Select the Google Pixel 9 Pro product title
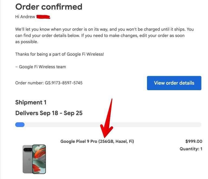Image resolution: width=208 pixels, height=179 pixels. (x=97, y=141)
